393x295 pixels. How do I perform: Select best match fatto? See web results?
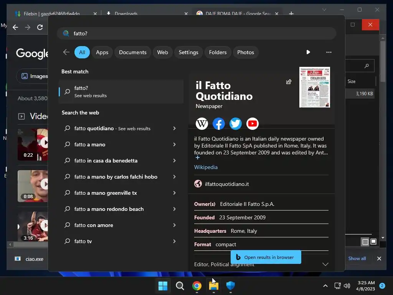point(121,91)
